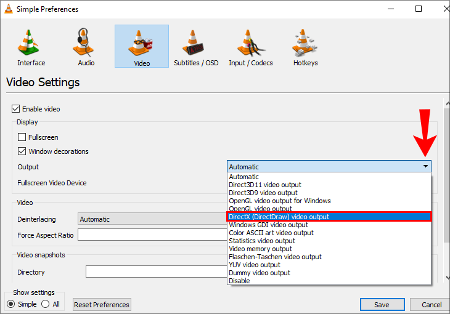This screenshot has height=314, width=450.
Task: Choose Flaschen-Taschen video output
Action: (x=329, y=257)
